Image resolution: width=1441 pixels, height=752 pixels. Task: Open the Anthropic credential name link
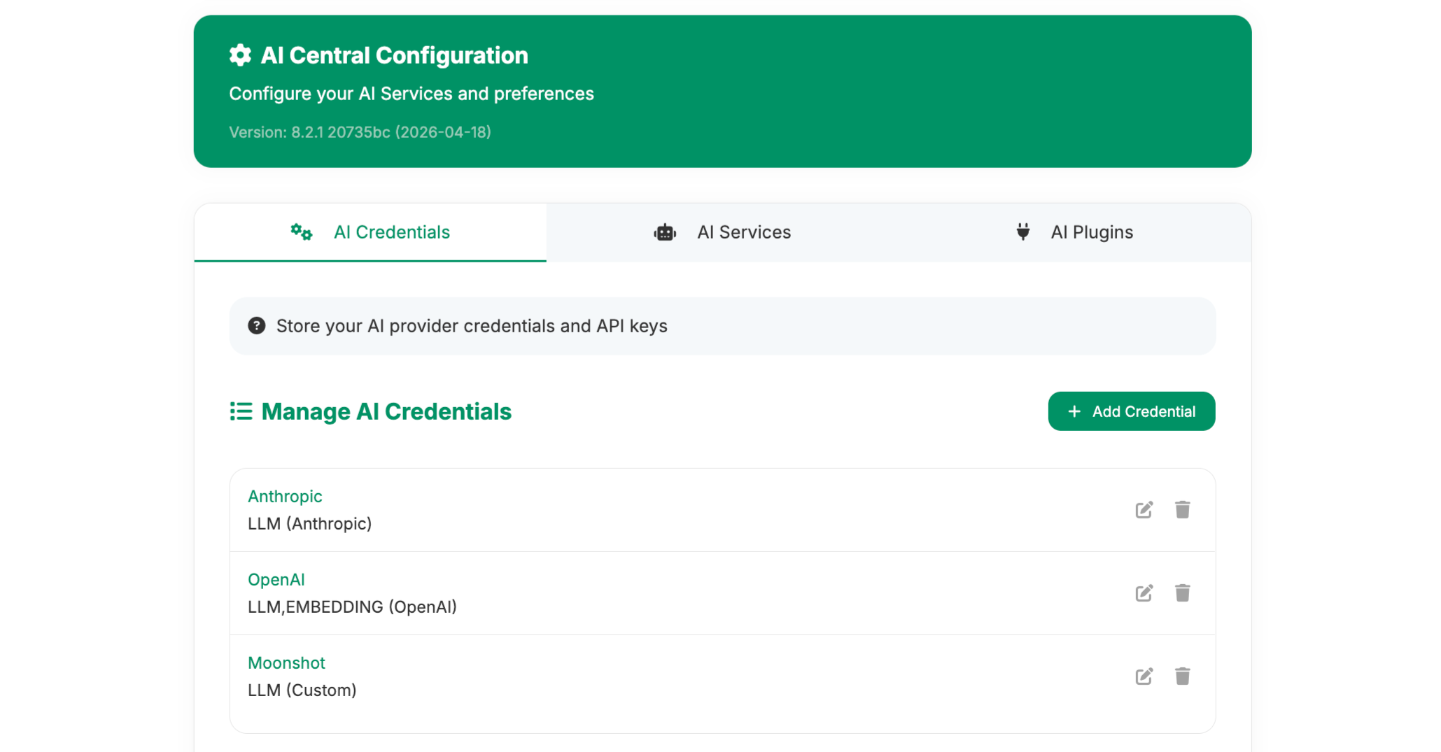[285, 497]
